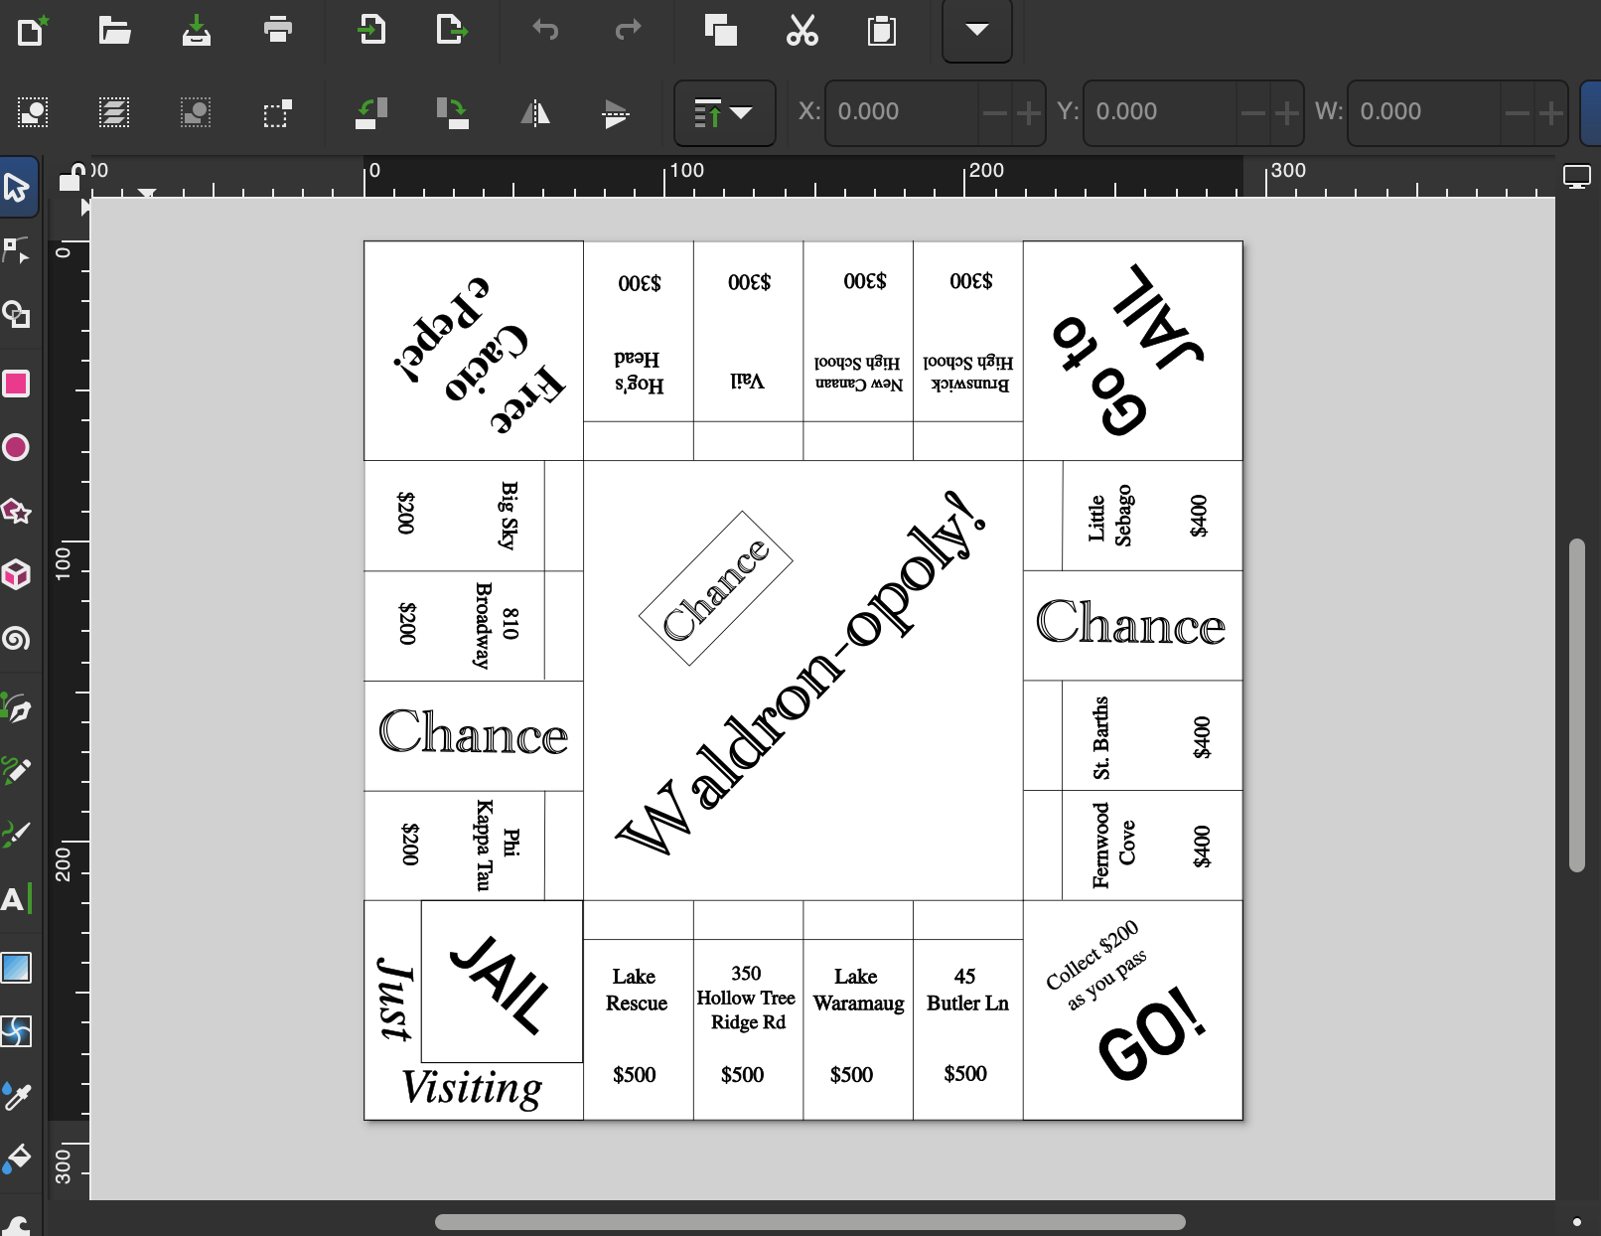Select the Gradient tool
The width and height of the screenshot is (1601, 1236).
(17, 967)
